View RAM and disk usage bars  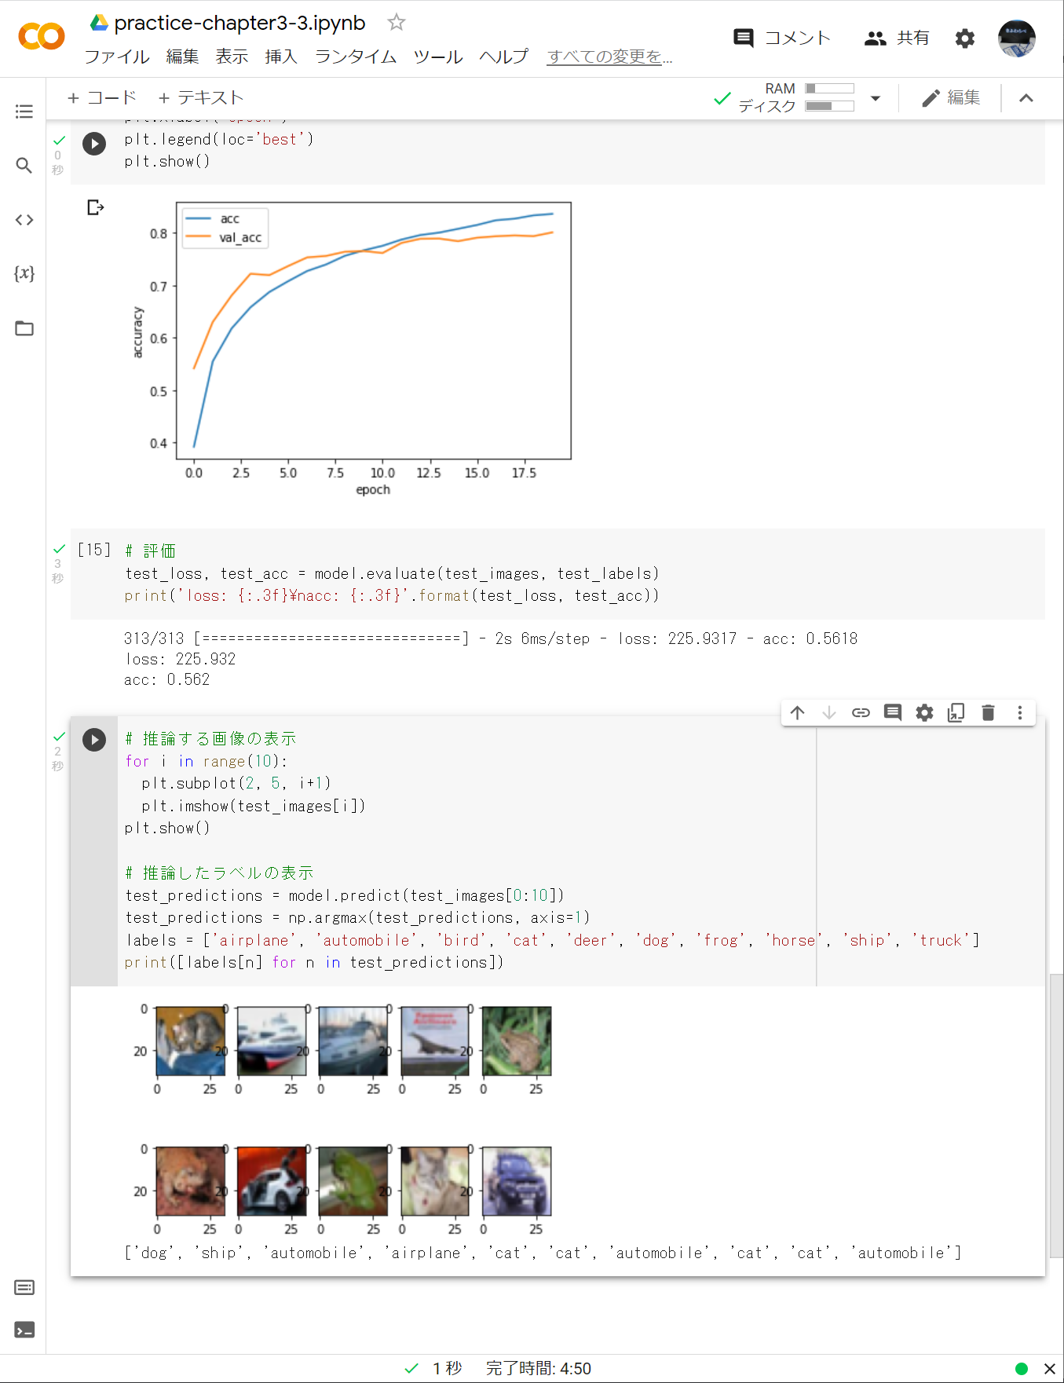coord(829,97)
